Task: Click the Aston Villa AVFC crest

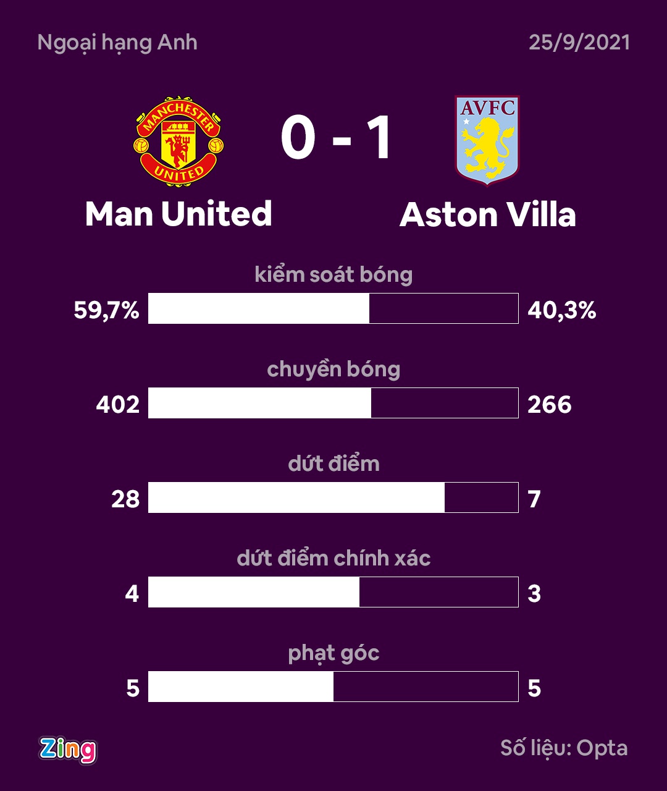Action: pos(487,140)
